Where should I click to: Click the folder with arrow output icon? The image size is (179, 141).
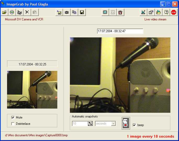pyautogui.click(x=159, y=12)
